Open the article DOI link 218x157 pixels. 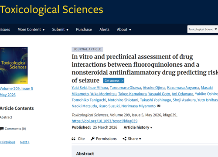point(105,121)
